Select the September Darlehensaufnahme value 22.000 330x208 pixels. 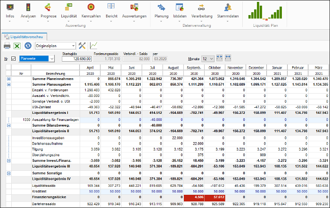(x=194, y=144)
